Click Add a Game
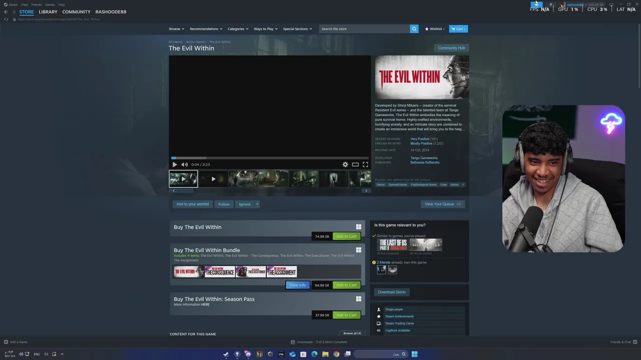 pyautogui.click(x=16, y=342)
